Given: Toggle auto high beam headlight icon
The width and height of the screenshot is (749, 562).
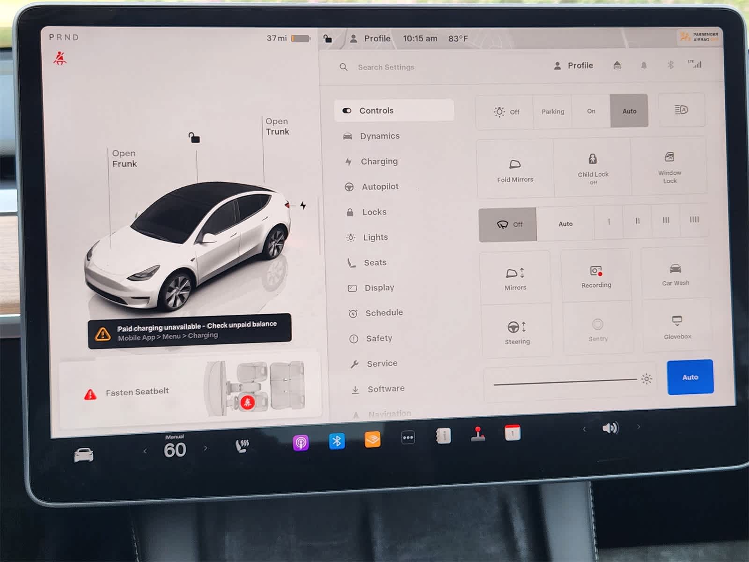Looking at the screenshot, I should click(x=681, y=110).
